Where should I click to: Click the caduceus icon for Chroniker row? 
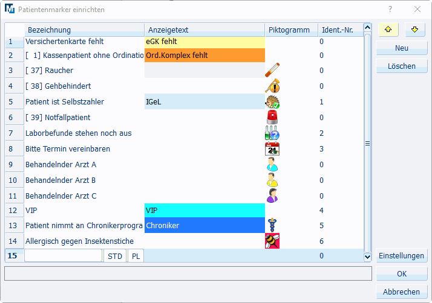pos(272,226)
